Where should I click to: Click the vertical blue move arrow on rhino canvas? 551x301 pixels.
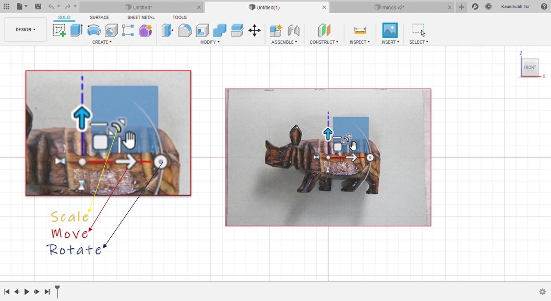[x=328, y=134]
